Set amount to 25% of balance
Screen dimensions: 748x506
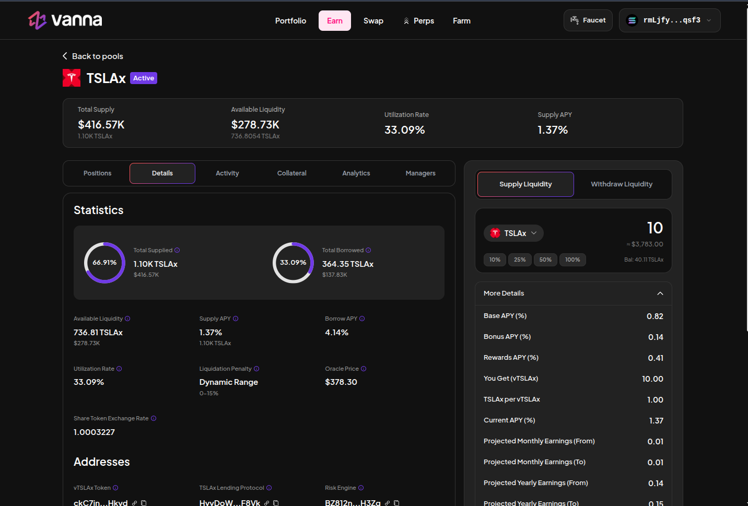pos(520,260)
